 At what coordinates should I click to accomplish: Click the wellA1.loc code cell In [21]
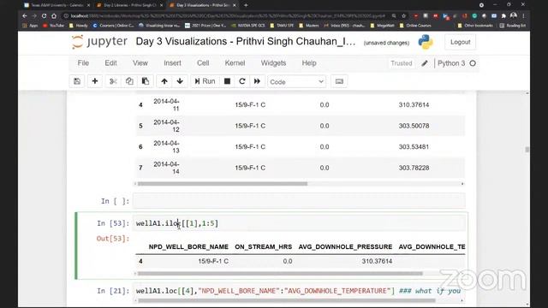[x=299, y=291]
